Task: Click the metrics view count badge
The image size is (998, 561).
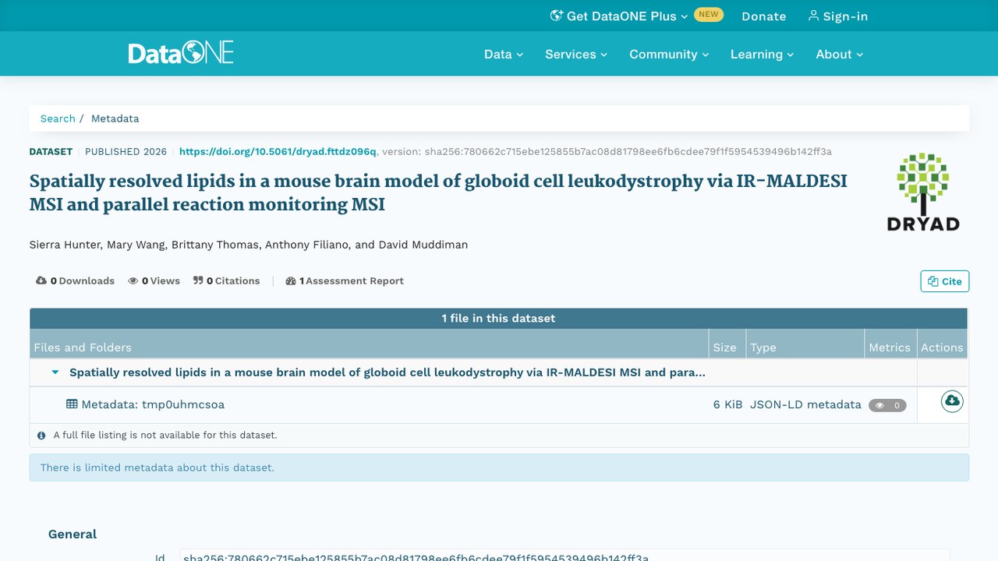Action: point(887,405)
